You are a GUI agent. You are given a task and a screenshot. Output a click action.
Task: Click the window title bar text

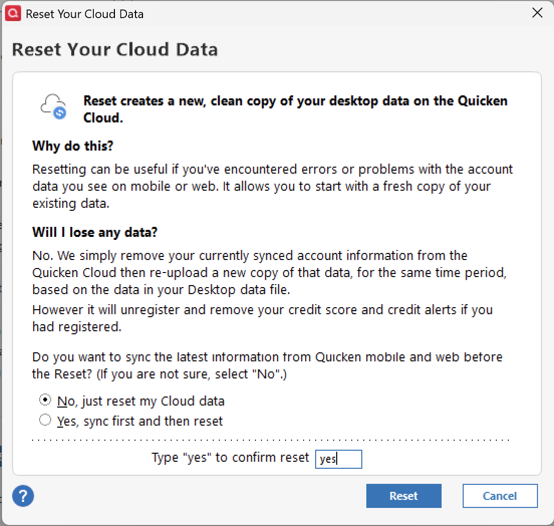coord(85,14)
